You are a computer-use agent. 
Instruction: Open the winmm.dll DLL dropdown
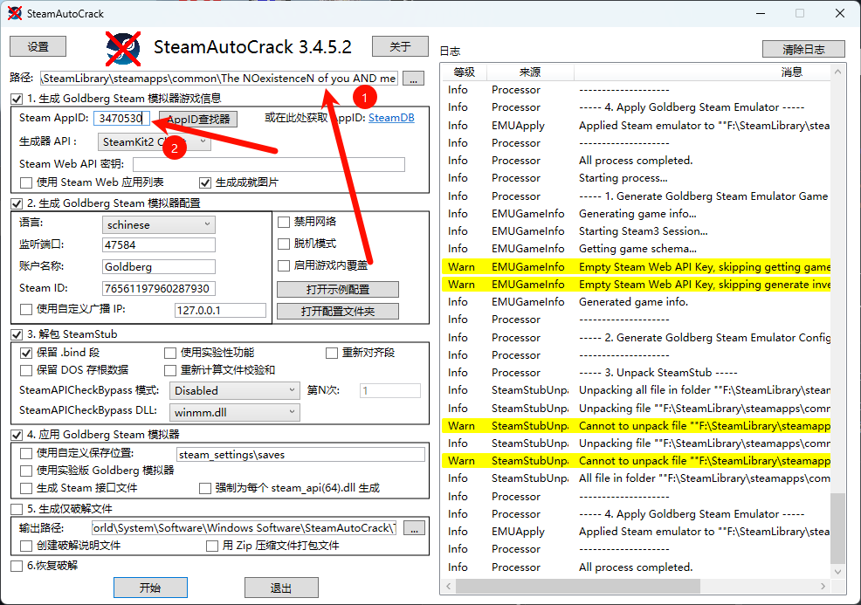235,412
